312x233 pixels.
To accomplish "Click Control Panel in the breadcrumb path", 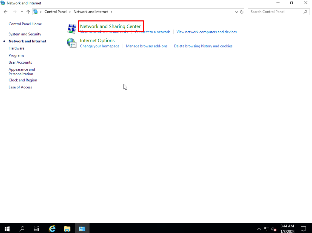I will tap(55, 12).
